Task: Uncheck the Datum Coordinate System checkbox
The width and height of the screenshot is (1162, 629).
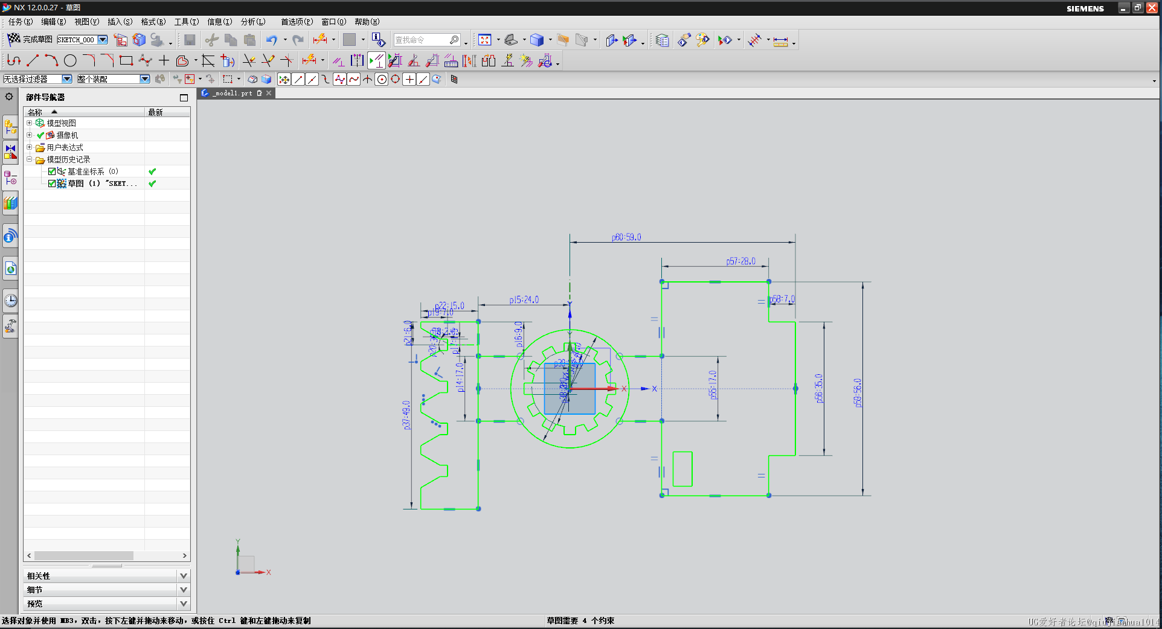Action: [x=52, y=171]
